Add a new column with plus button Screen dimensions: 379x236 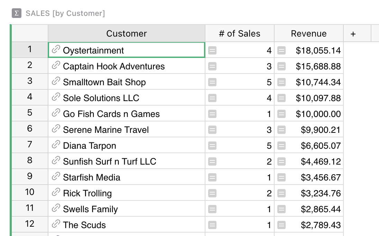pos(353,34)
